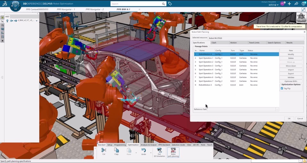Open the Programming action bar tab
This screenshot has width=307, height=163.
pyautogui.click(x=120, y=145)
